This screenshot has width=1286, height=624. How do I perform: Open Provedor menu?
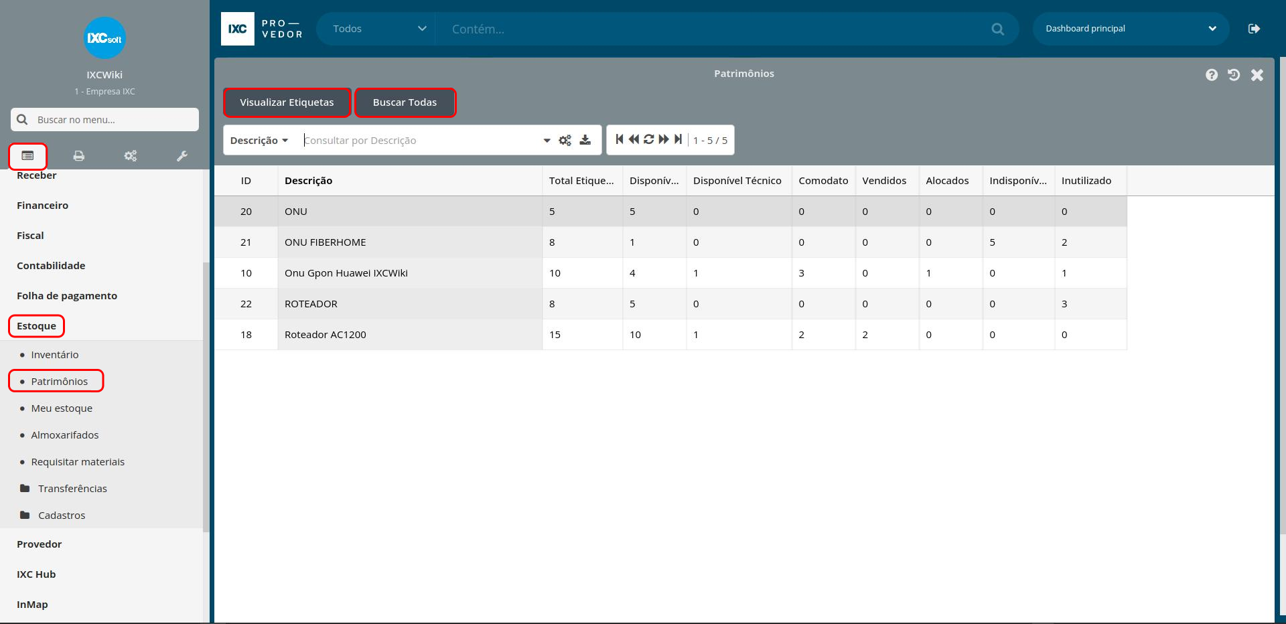[40, 544]
